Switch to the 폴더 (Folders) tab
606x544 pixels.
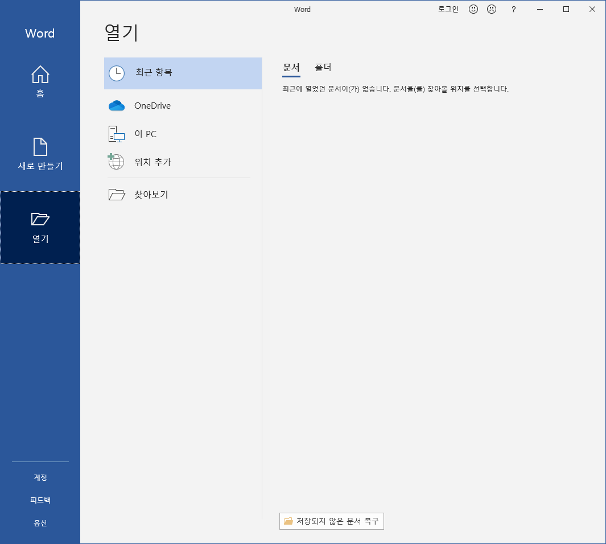(x=323, y=68)
